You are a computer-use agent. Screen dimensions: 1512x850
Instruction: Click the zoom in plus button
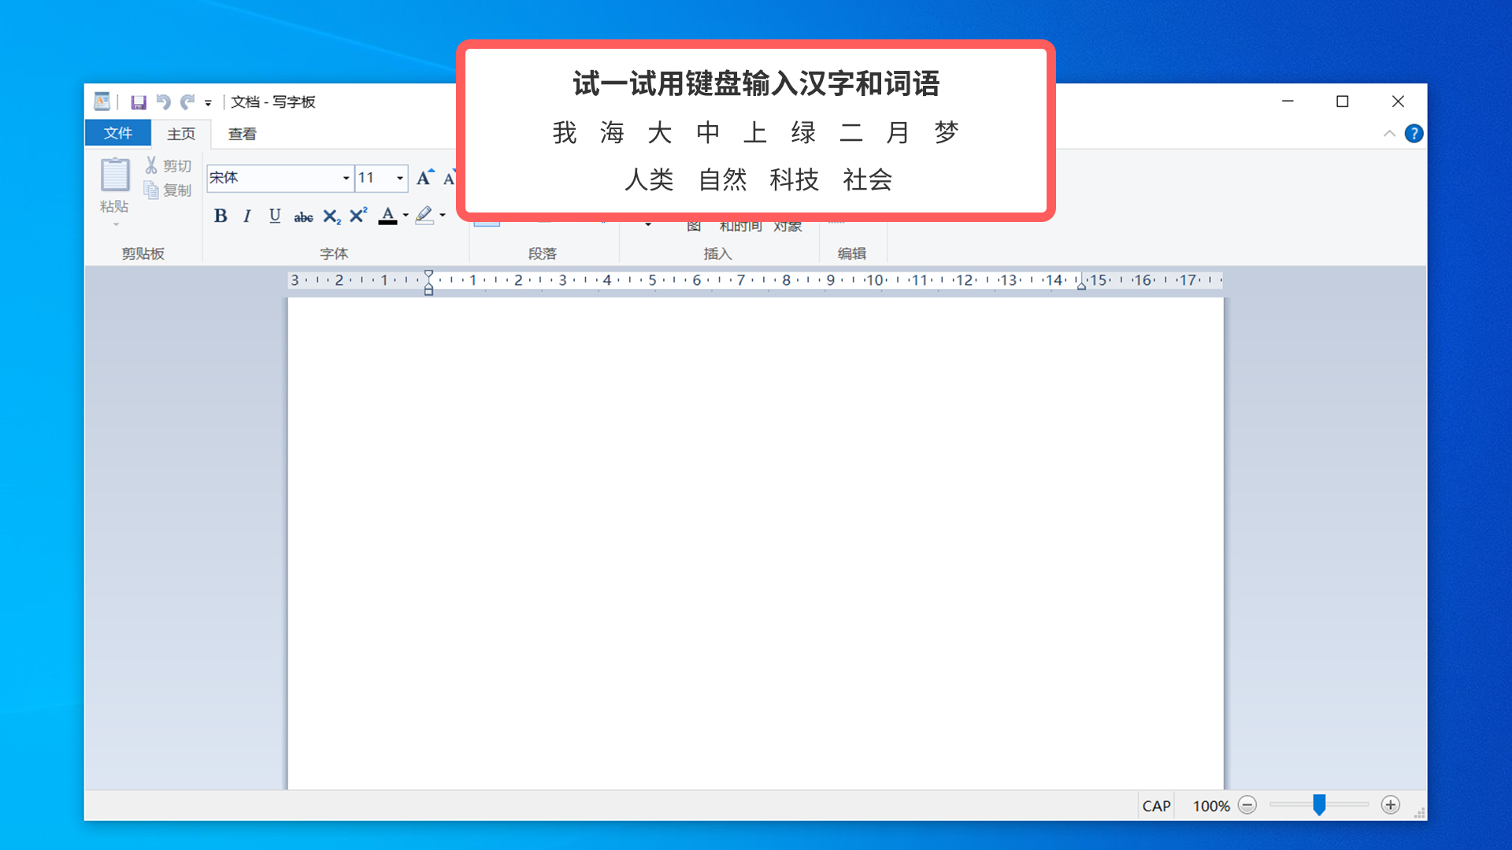pyautogui.click(x=1391, y=805)
